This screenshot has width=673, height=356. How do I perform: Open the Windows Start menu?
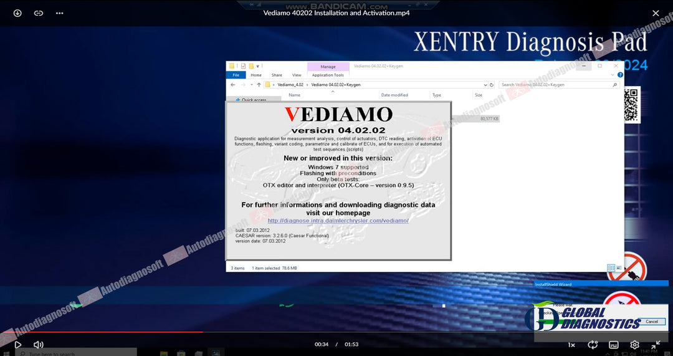point(6,354)
